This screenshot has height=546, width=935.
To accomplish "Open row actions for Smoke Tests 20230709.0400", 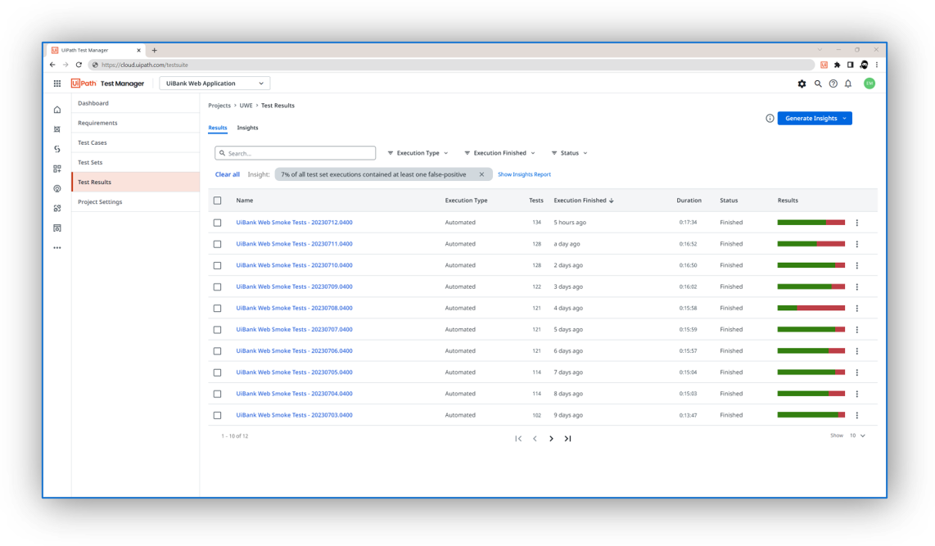I will pos(857,287).
